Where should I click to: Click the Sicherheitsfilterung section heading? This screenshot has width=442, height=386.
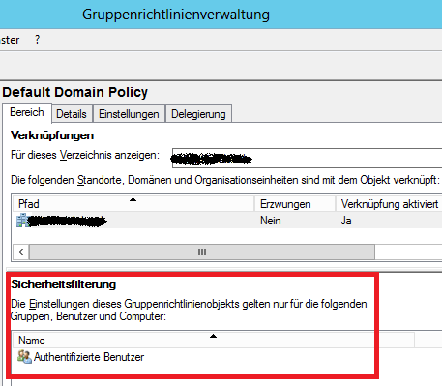click(x=64, y=284)
